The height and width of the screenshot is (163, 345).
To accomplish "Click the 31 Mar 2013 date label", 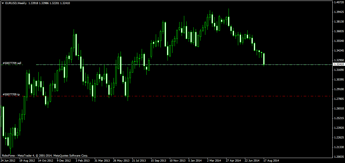I will pos(102,161).
